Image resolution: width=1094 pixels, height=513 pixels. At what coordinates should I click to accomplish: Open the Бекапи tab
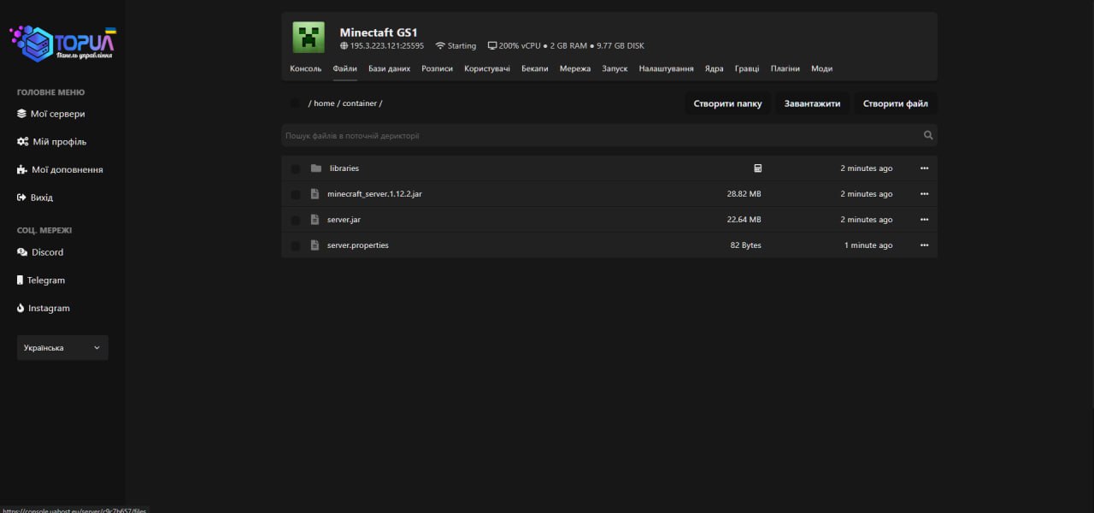pyautogui.click(x=534, y=68)
